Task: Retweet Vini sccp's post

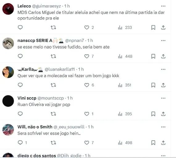Action: pos(53,114)
